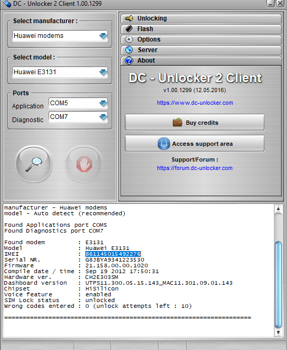Viewport: 287px width, 350px height.
Task: Click the compile date Sep 19 2012 17:50:31
Action: coord(122,272)
